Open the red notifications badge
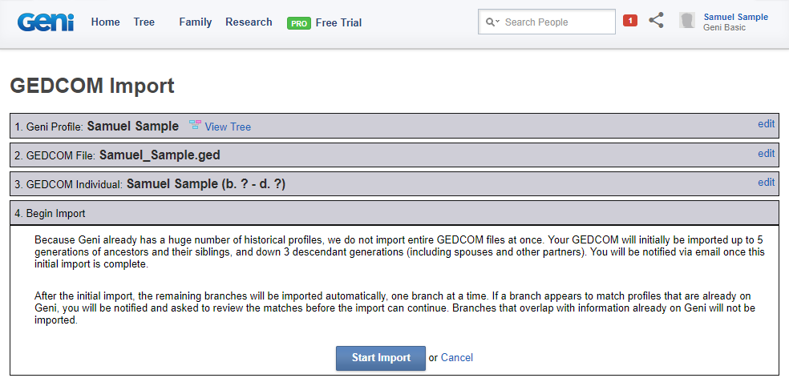 pos(630,21)
